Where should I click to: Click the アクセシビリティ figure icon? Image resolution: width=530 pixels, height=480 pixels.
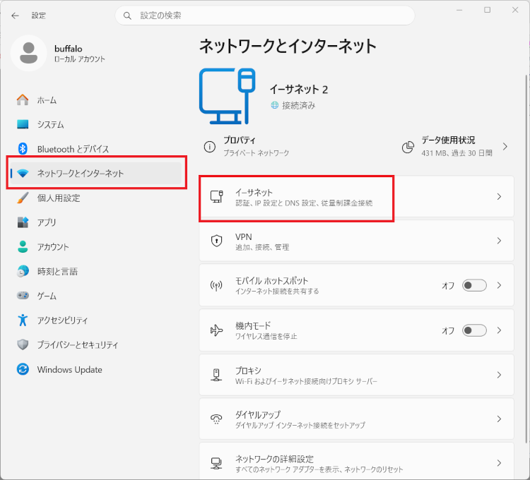[23, 320]
